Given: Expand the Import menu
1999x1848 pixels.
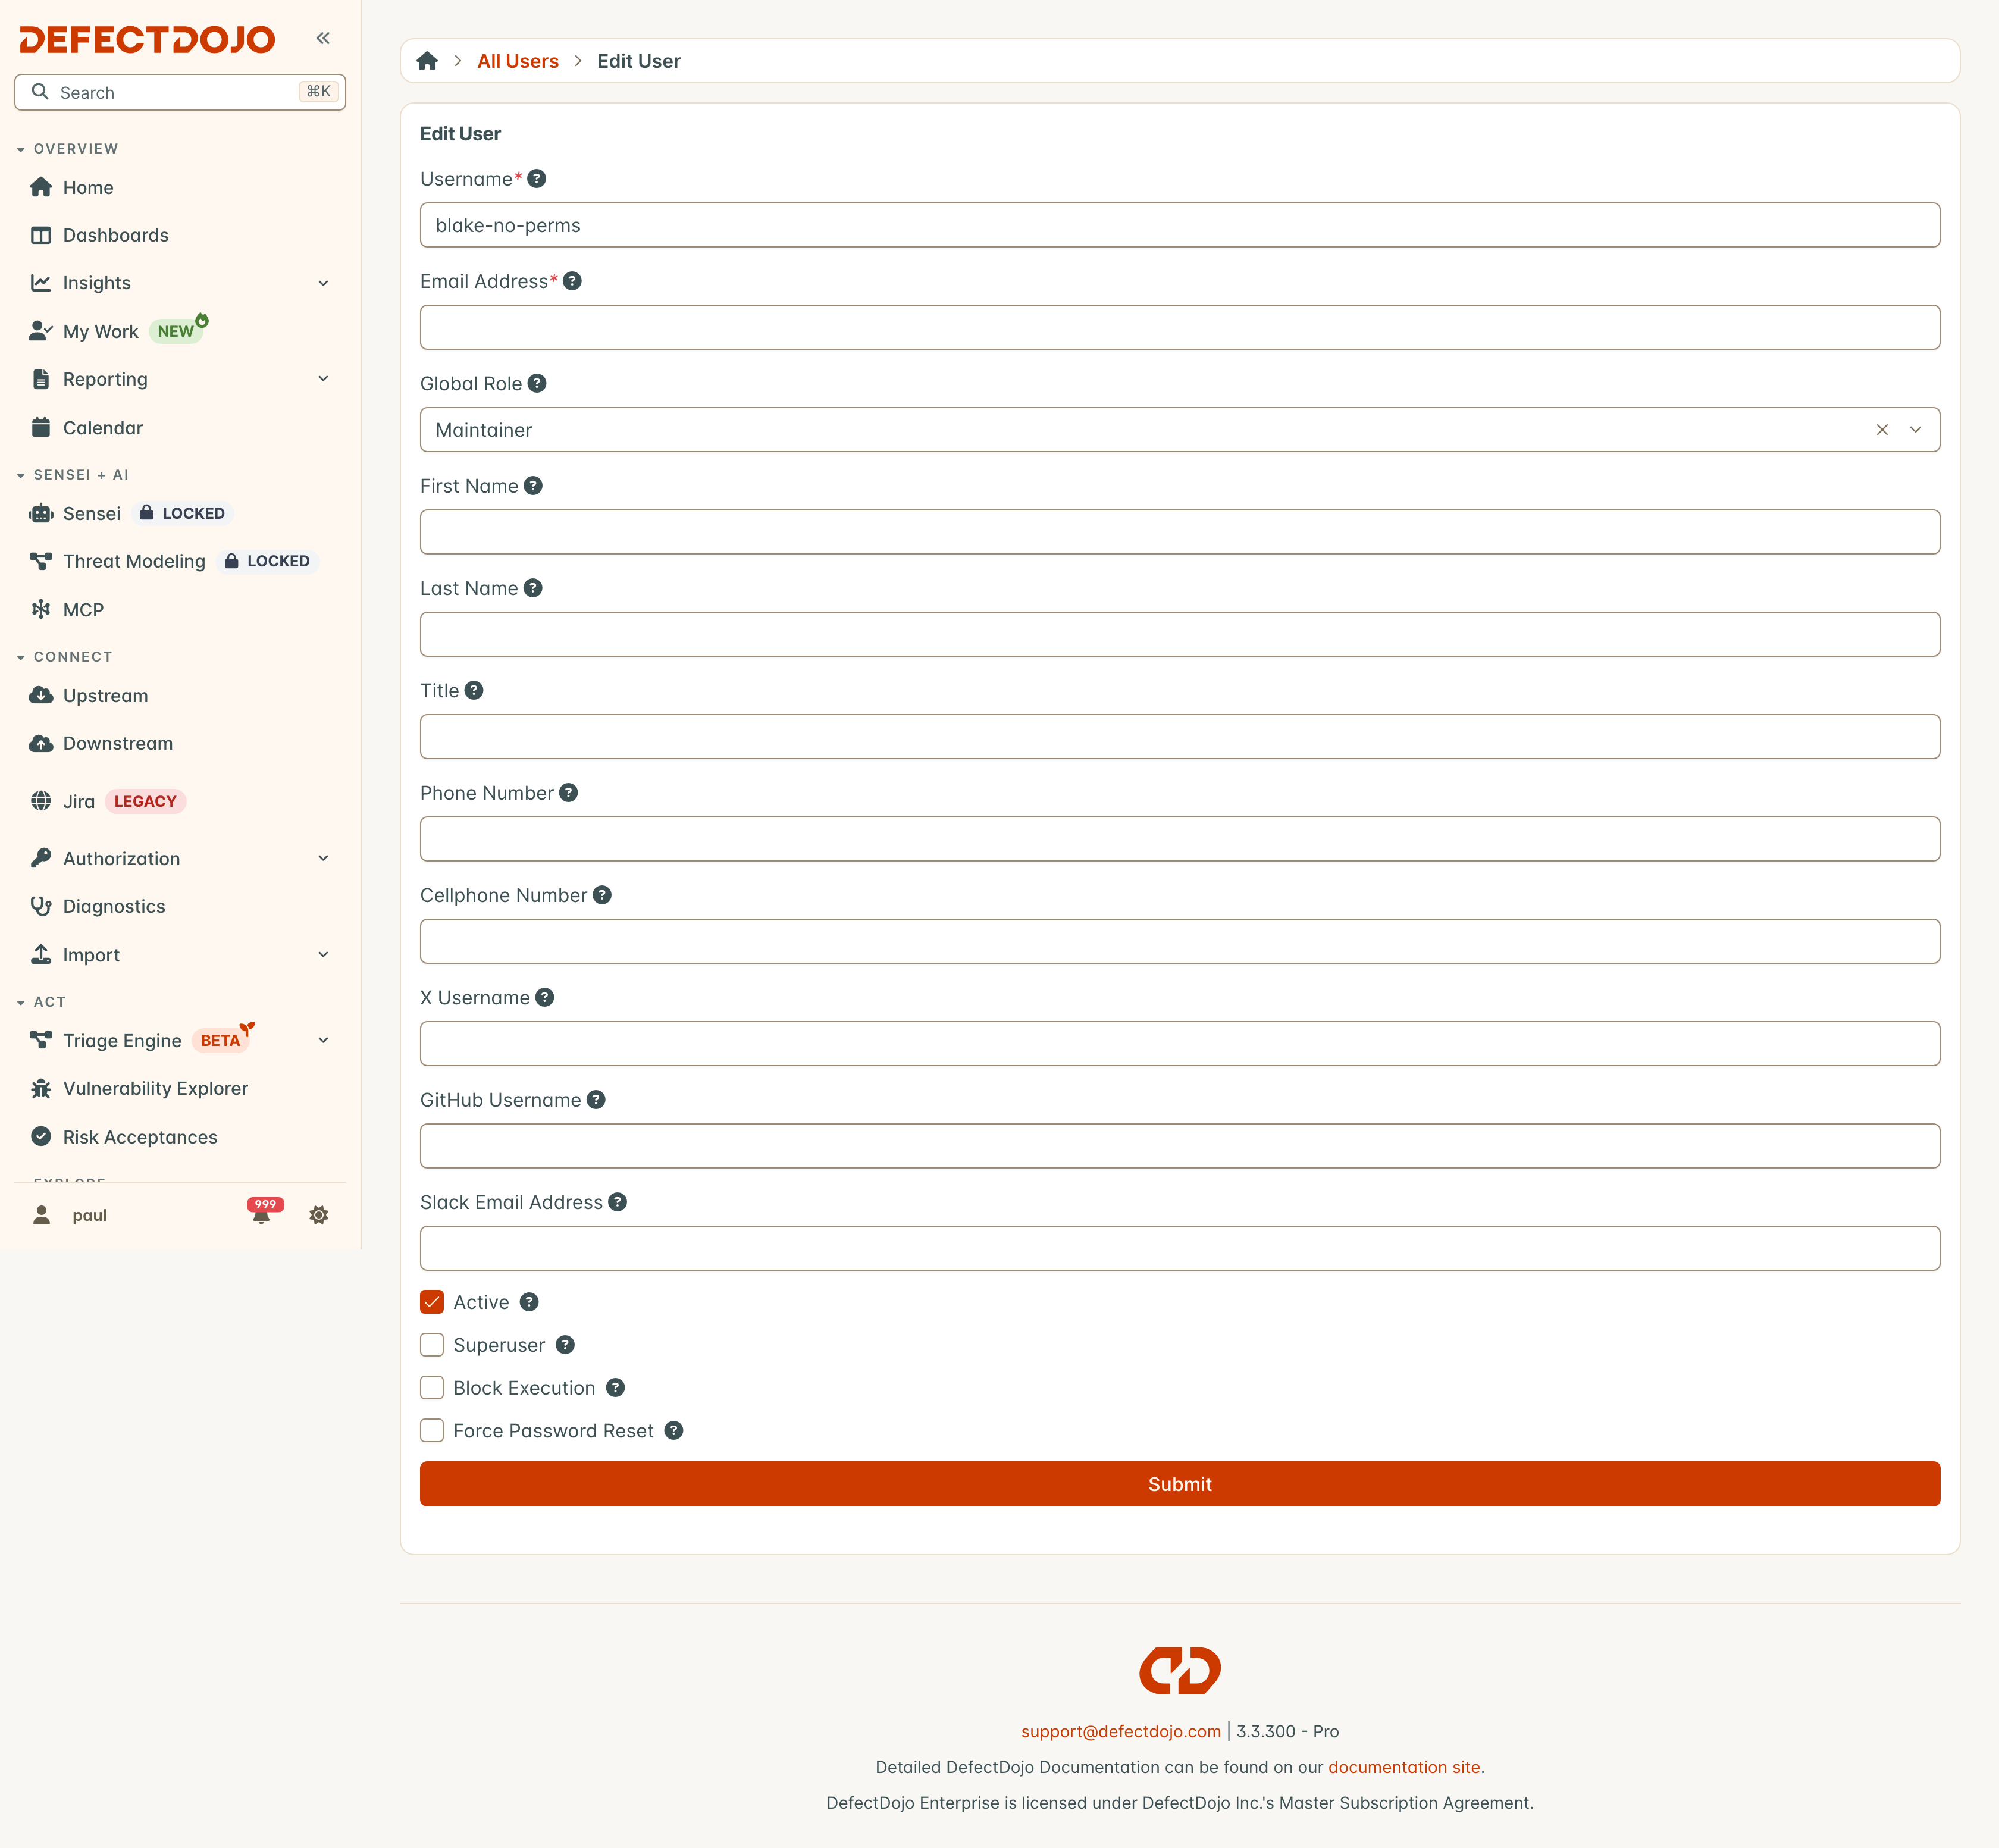Looking at the screenshot, I should 323,954.
